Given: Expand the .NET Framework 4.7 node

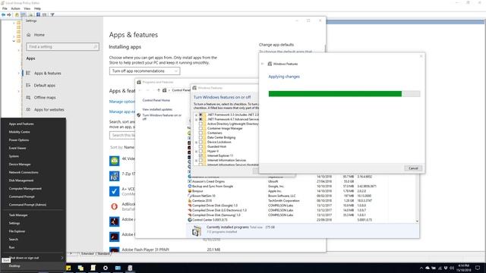Looking at the screenshot, I should click(196, 119).
